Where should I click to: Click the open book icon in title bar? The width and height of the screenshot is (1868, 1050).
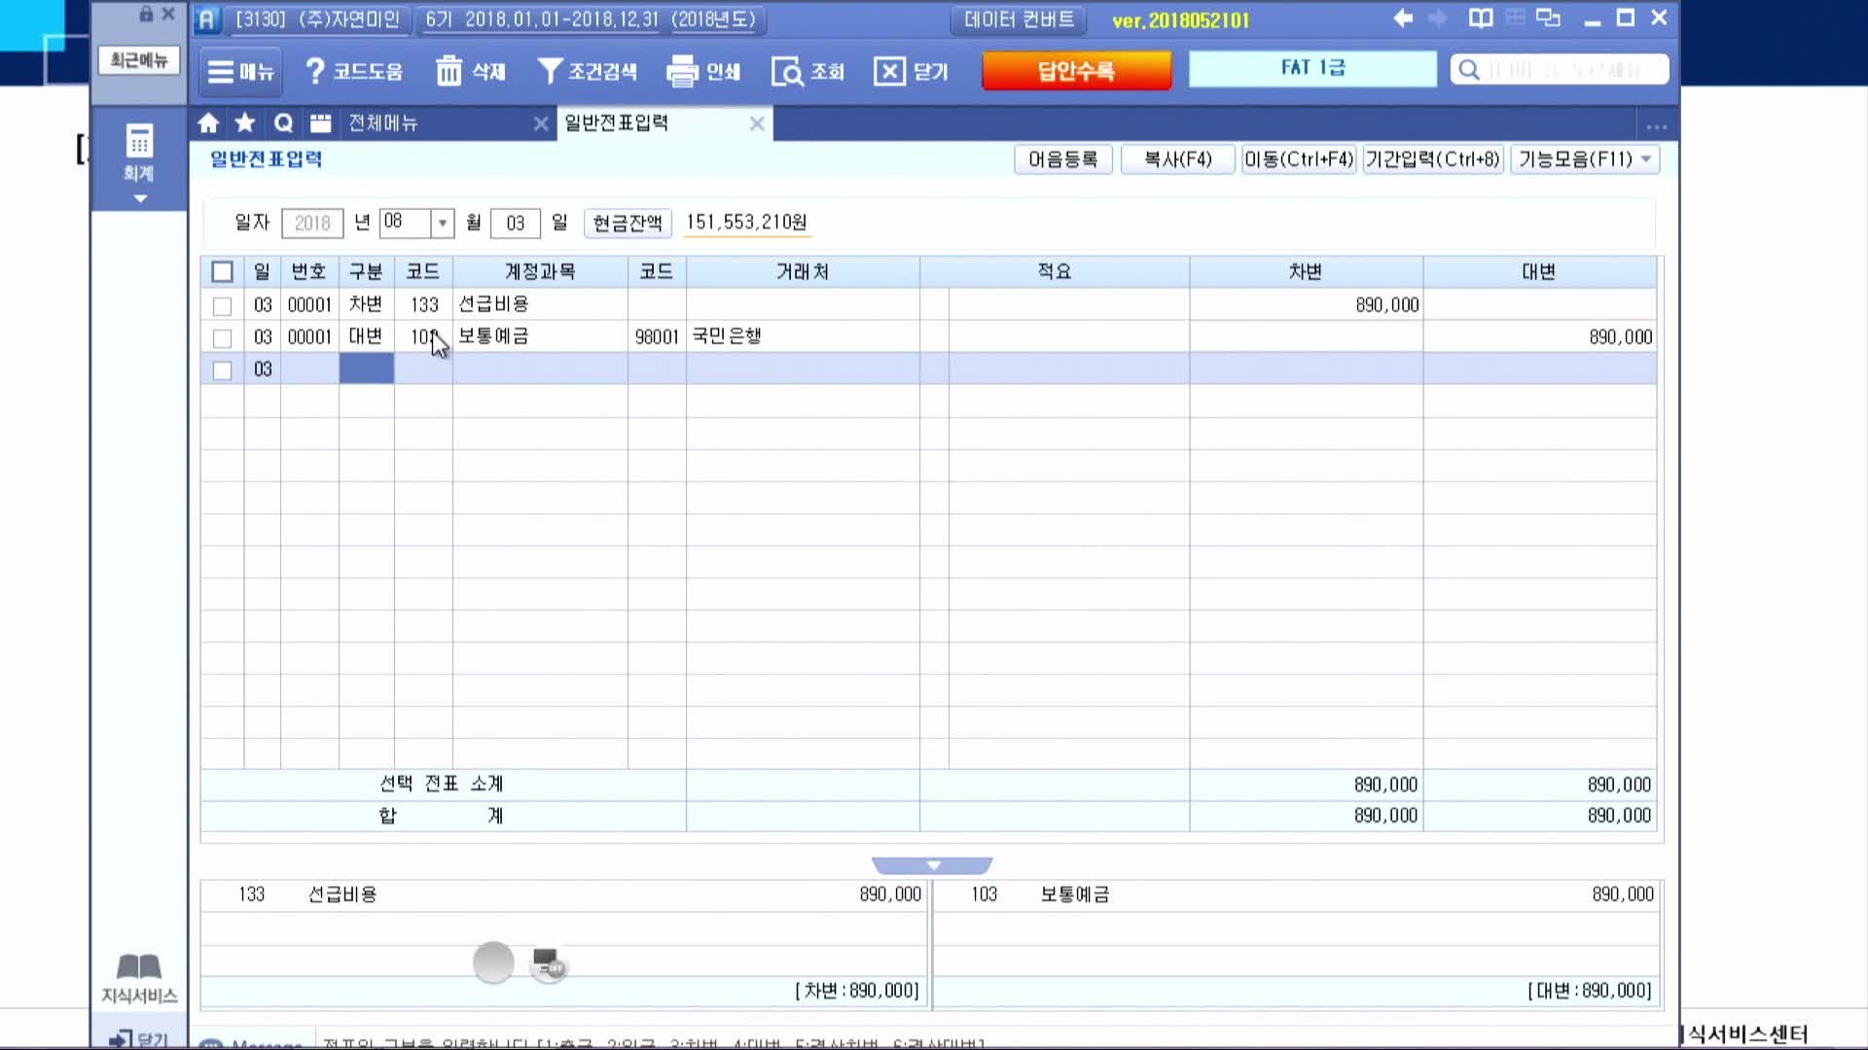point(1481,18)
